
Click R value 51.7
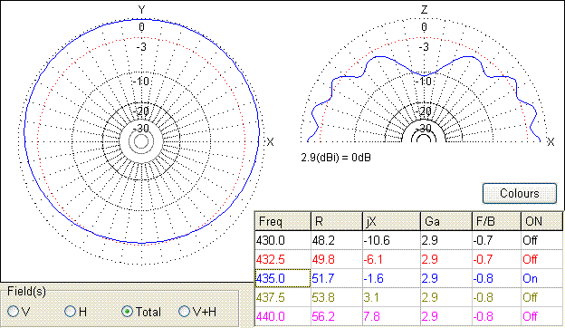tap(337, 278)
